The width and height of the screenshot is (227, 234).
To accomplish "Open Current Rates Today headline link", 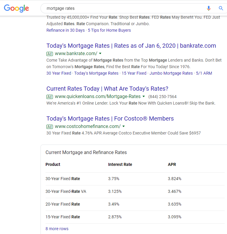I will [x=107, y=89].
